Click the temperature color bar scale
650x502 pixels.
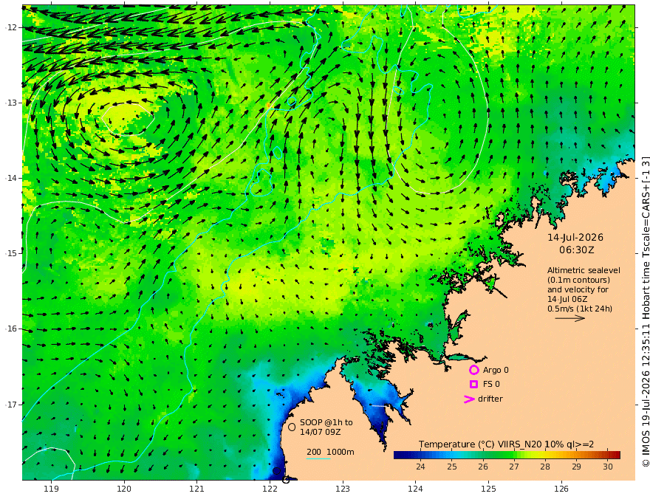(x=507, y=455)
